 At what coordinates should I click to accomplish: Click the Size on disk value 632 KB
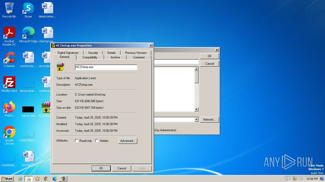[89, 108]
